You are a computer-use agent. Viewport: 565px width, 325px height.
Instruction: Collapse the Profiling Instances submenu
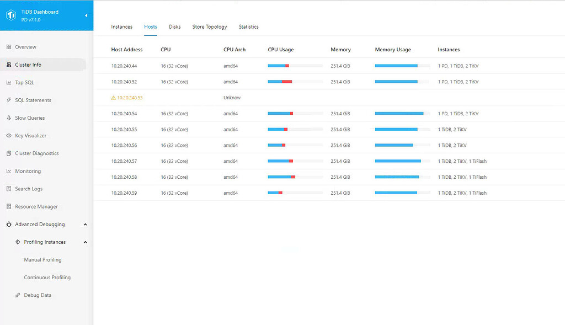tap(85, 242)
